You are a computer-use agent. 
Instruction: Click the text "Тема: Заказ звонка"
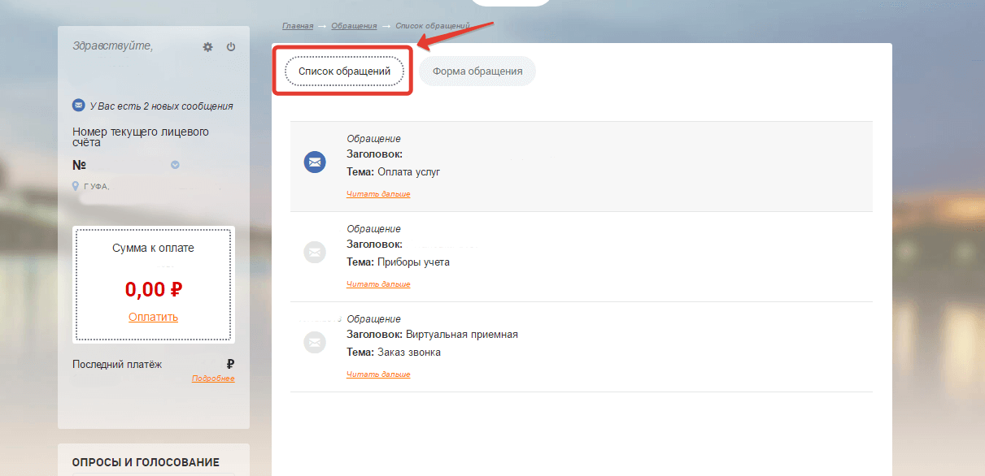(x=394, y=353)
